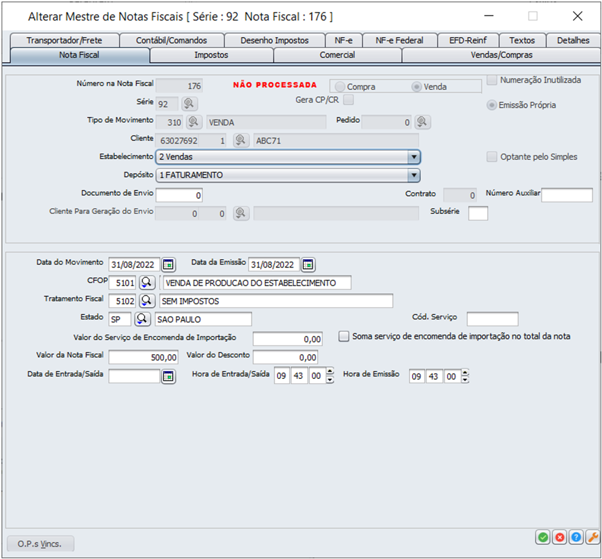Confirm with the green check button
The height and width of the screenshot is (559, 602).
click(543, 537)
